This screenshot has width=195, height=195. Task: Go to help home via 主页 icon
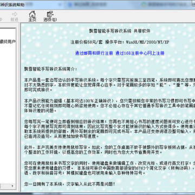click(32, 16)
